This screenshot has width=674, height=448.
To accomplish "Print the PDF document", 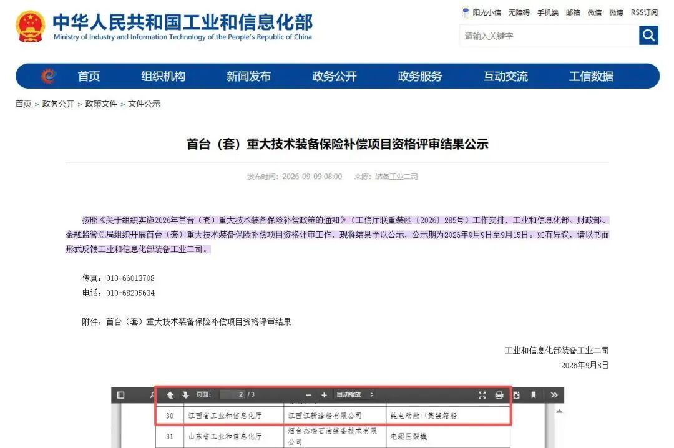I will [x=499, y=395].
